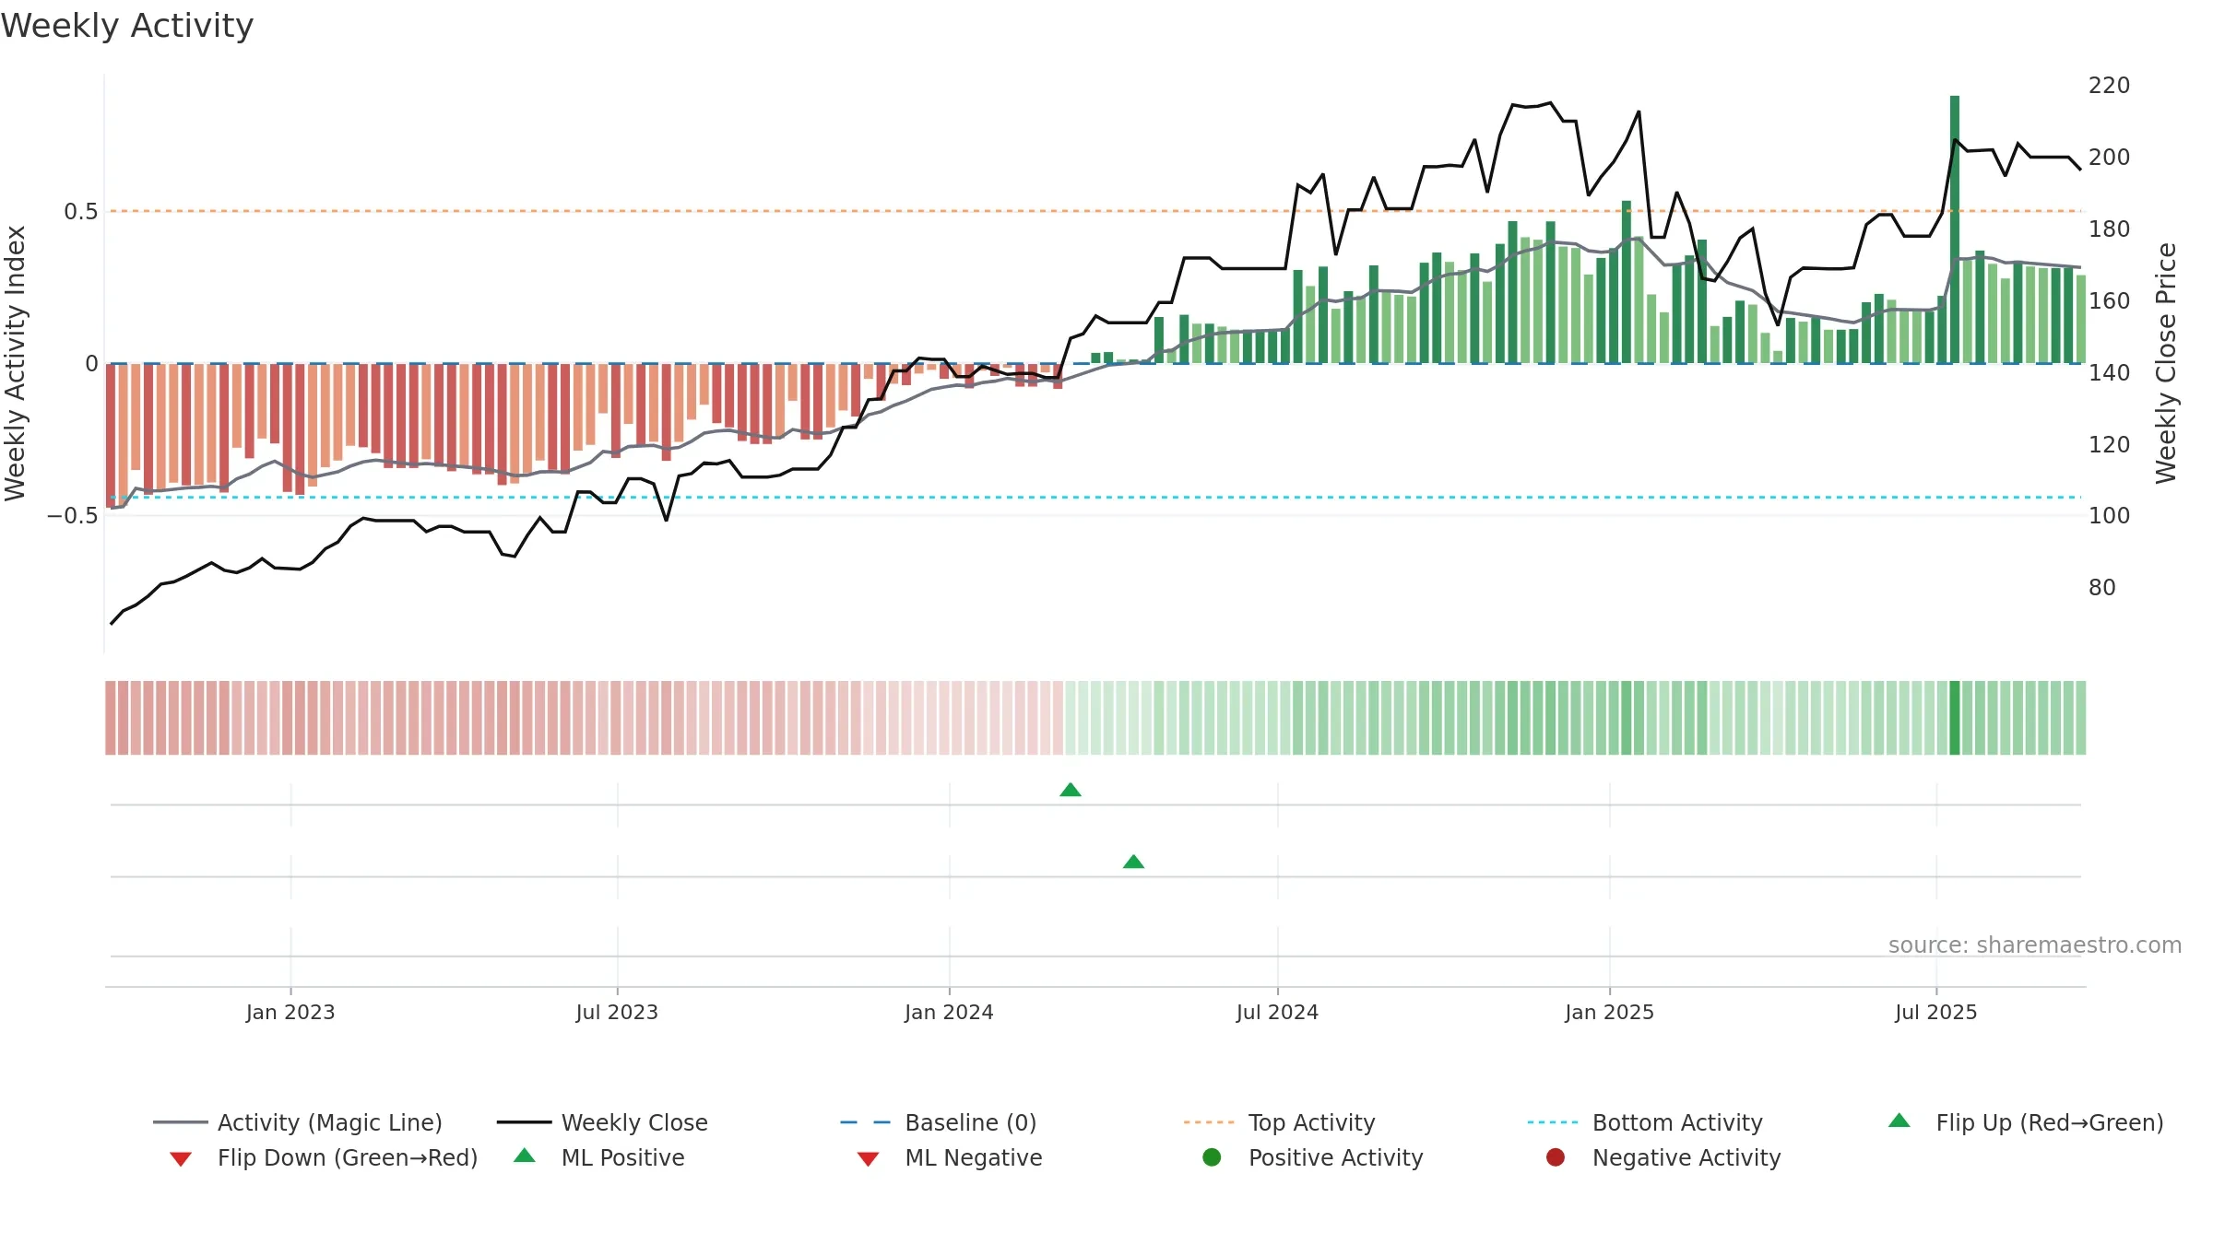Toggle the Weekly Close legend entry
2213x1244 pixels.
[x=602, y=1122]
